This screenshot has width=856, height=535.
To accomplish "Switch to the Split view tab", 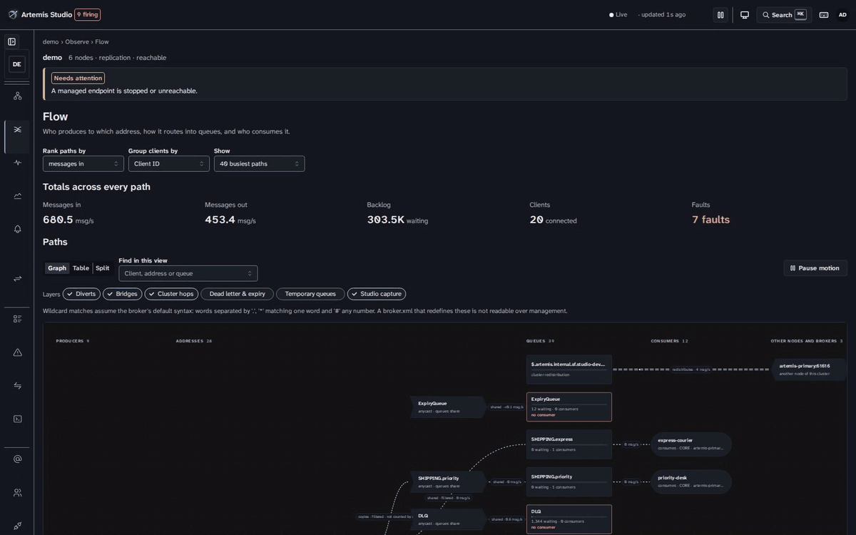I will point(103,268).
